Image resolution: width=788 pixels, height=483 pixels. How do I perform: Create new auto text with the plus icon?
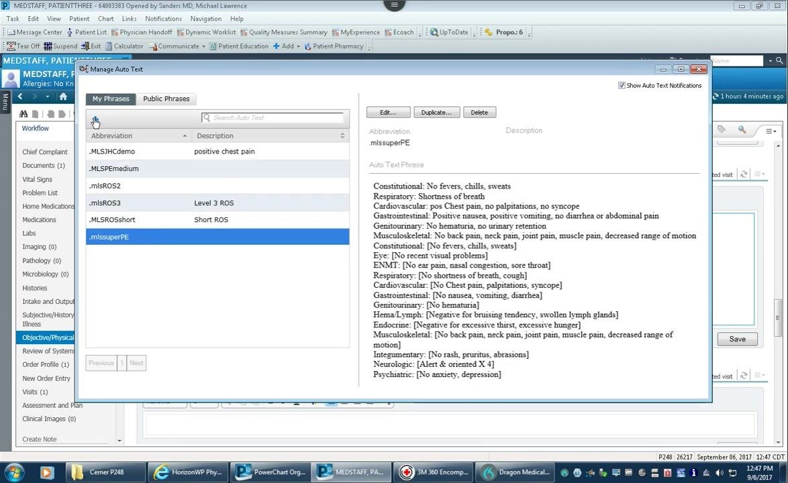pos(95,119)
